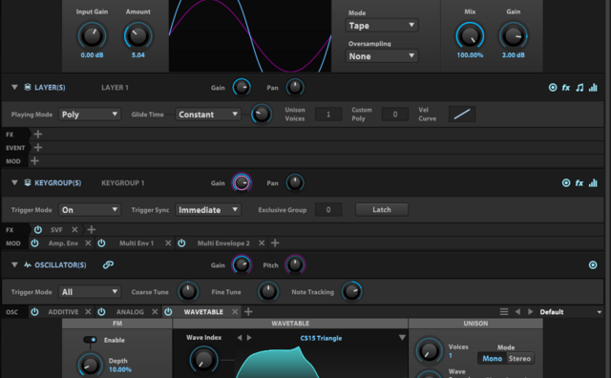Select the Multi Envelope 2 tab
This screenshot has width=611, height=378.
point(223,243)
